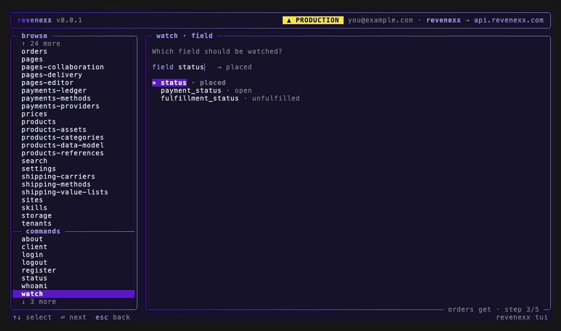Open the pages entry

[x=32, y=59]
